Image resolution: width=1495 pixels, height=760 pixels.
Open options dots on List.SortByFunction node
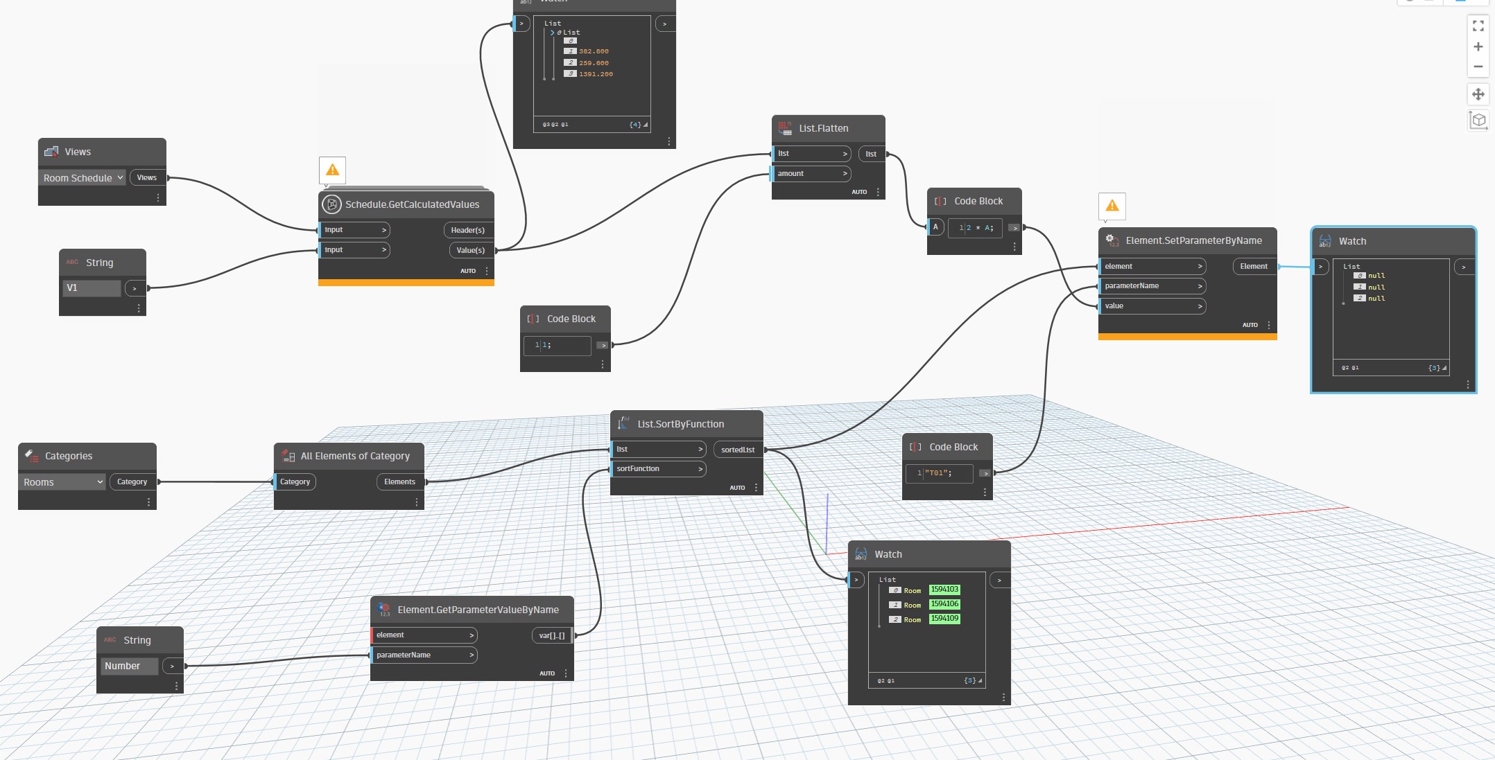point(756,488)
